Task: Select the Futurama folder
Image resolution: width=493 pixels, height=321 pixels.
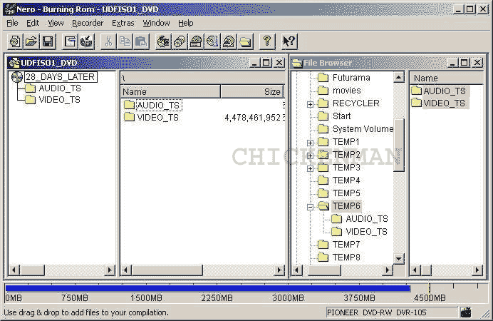Action: pyautogui.click(x=351, y=78)
